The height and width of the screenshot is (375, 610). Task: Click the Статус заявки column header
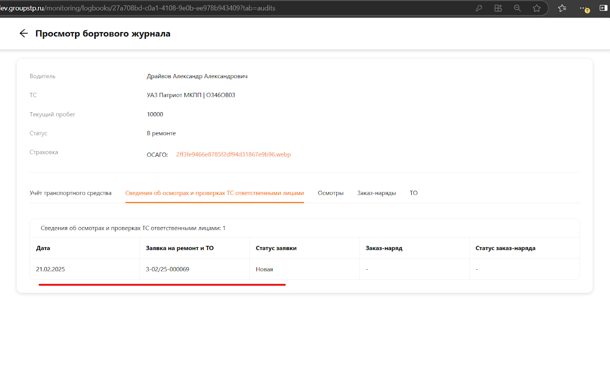(276, 248)
